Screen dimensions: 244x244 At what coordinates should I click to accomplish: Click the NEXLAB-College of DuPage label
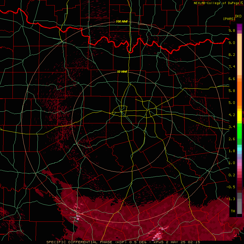[216, 3]
